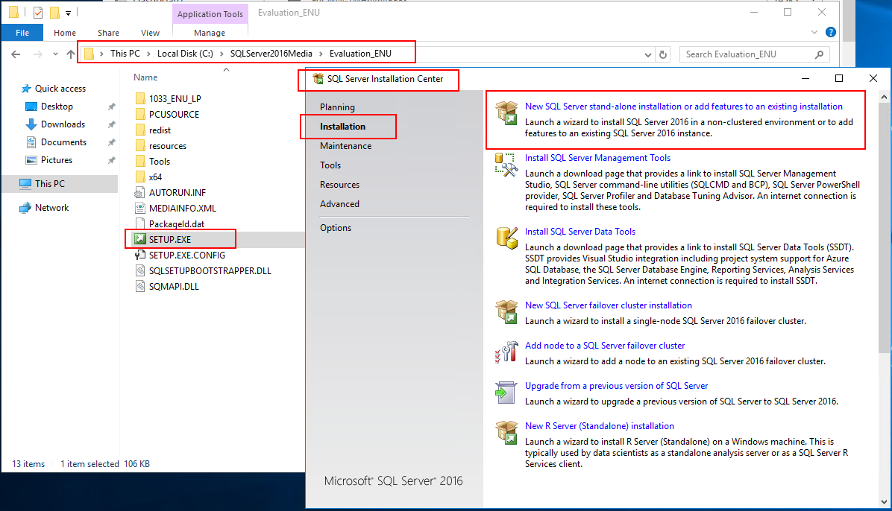This screenshot has height=511, width=892.
Task: Go back with the Back arrow
Action: (16, 54)
